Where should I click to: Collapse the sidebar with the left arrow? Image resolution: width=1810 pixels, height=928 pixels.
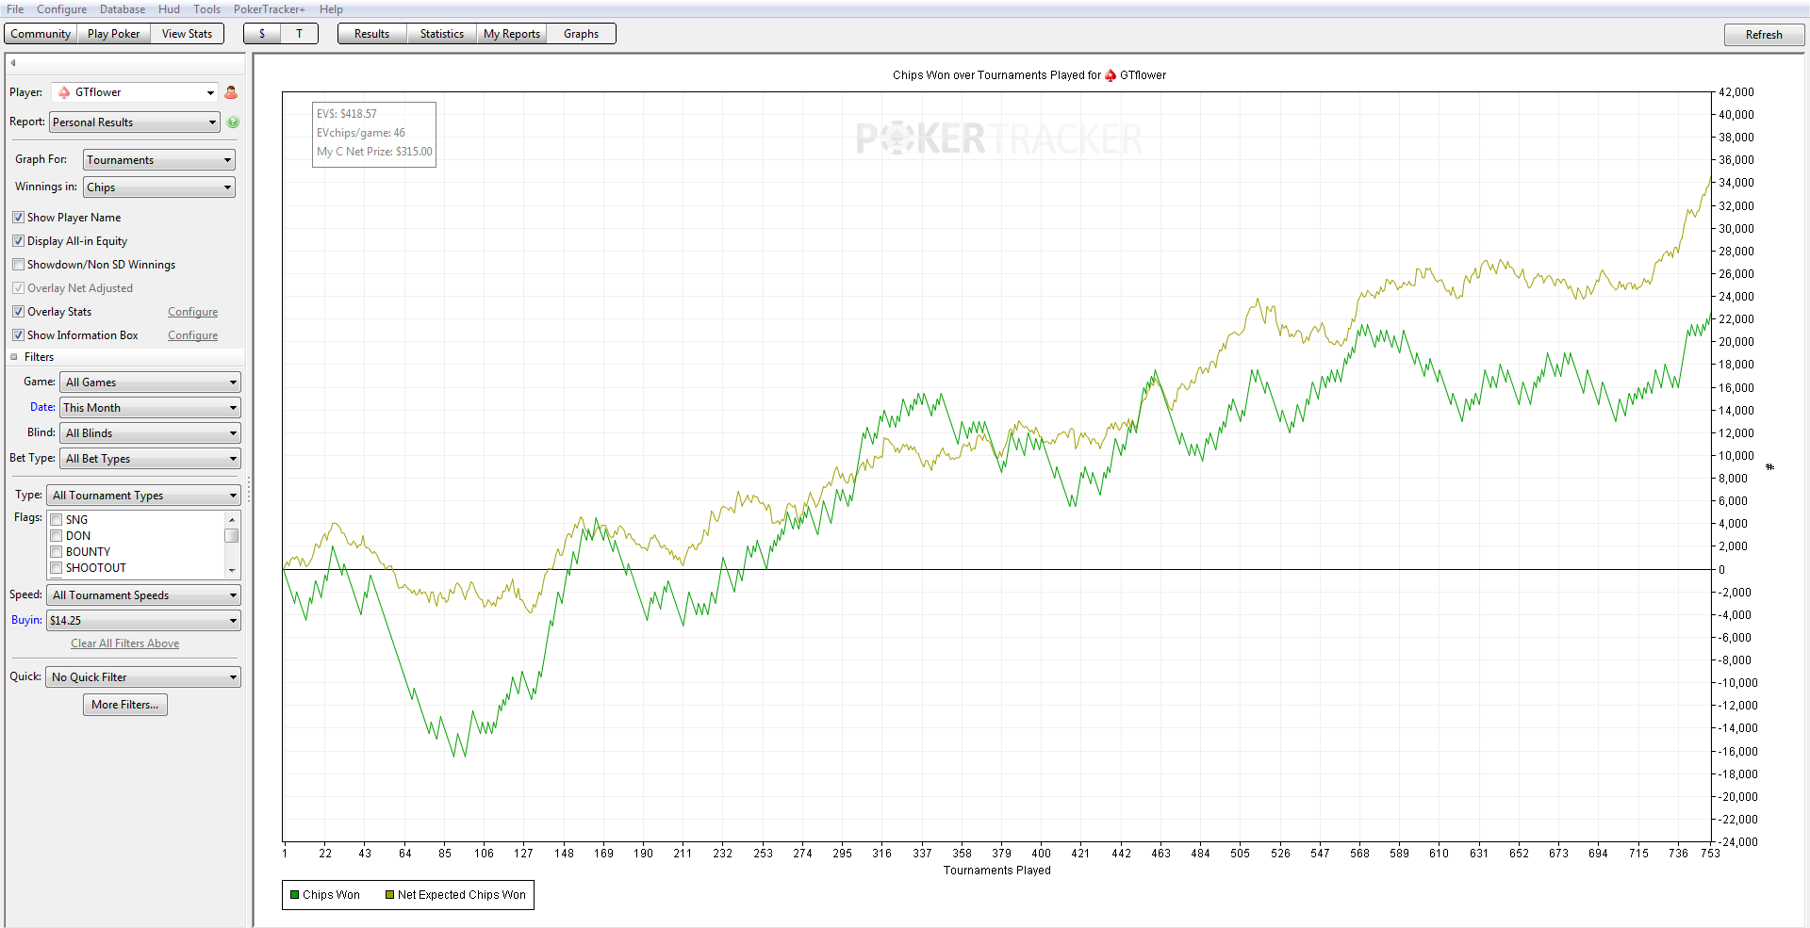[13, 63]
